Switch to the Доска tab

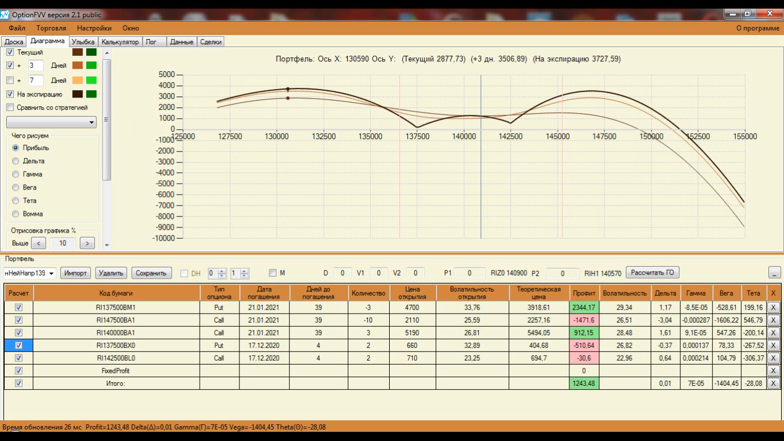14,42
